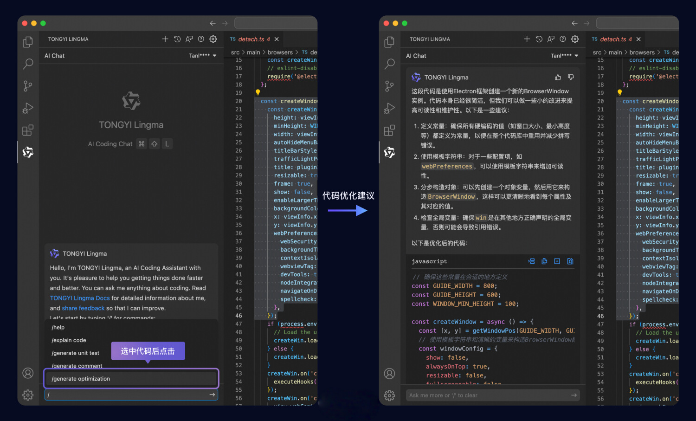This screenshot has height=421, width=696.
Task: Open Run and Debug icon
Action: pyautogui.click(x=28, y=108)
